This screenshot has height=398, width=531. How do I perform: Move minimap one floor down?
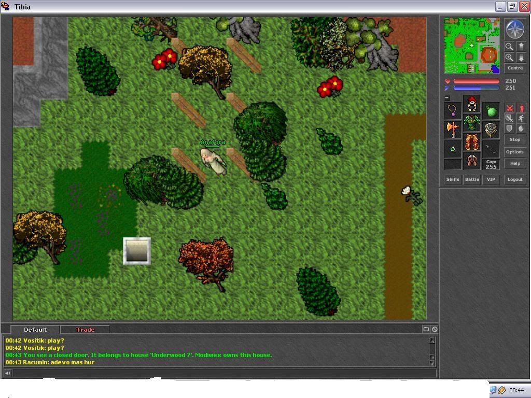click(x=521, y=58)
